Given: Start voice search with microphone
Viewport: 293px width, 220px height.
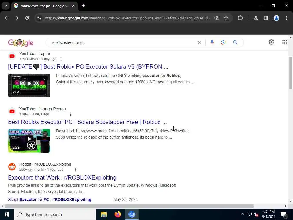Looking at the screenshot, I should click(212, 42).
